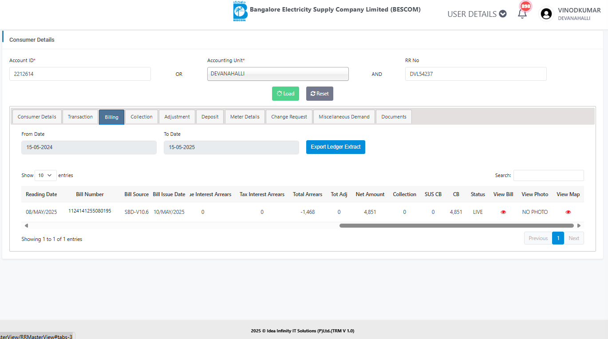The height and width of the screenshot is (339, 608).
Task: Click the -1,468 total arrears value
Action: coord(308,212)
